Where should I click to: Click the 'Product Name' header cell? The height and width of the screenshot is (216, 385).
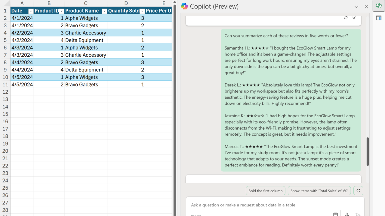(86, 11)
